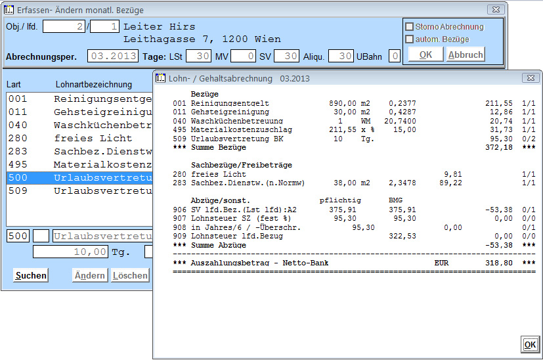
Task: Click the Suchen button
Action: [x=31, y=275]
